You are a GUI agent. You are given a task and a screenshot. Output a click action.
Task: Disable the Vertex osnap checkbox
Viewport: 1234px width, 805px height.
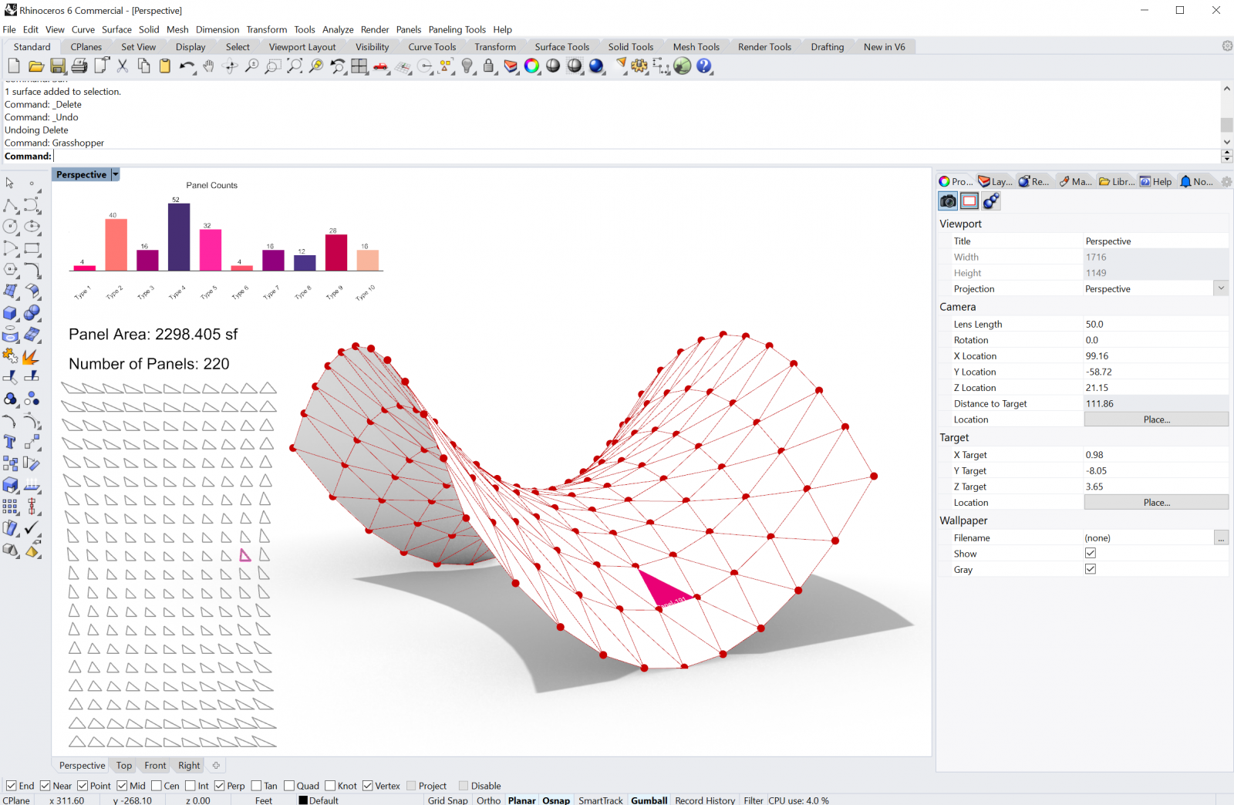368,786
